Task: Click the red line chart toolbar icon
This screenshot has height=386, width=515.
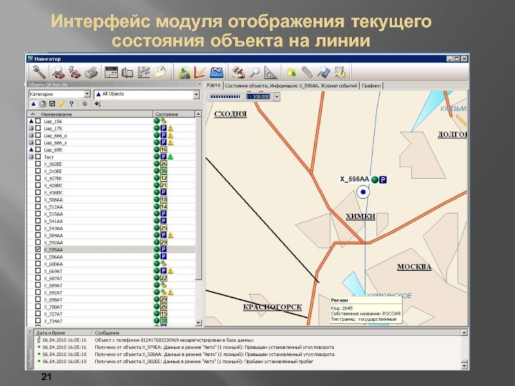Action: (x=200, y=72)
